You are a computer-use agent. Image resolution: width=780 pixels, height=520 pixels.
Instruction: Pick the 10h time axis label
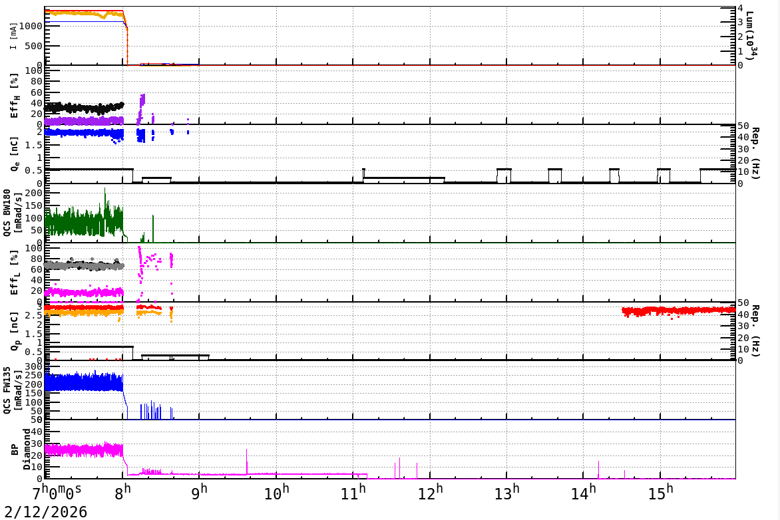coord(276,493)
